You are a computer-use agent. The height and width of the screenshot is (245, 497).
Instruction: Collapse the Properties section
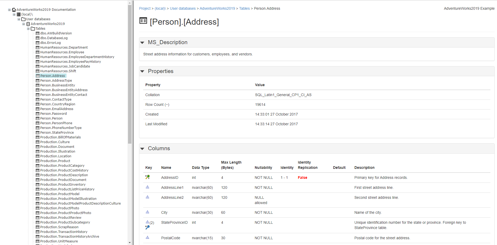point(142,71)
